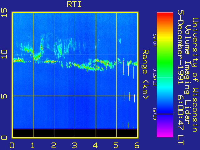
Task: Click the 15 tick label on left axis
Action: coord(4,12)
